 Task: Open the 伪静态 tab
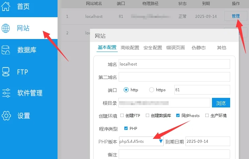[198, 48]
